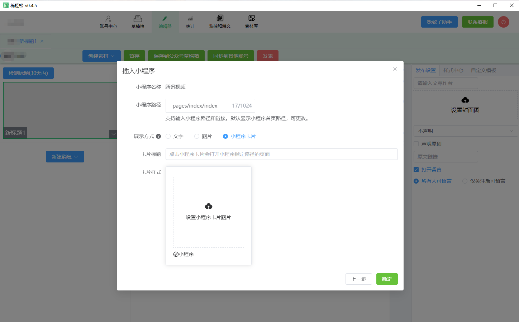Open the 素材库 material library icon
This screenshot has height=322, width=519.
(x=252, y=18)
